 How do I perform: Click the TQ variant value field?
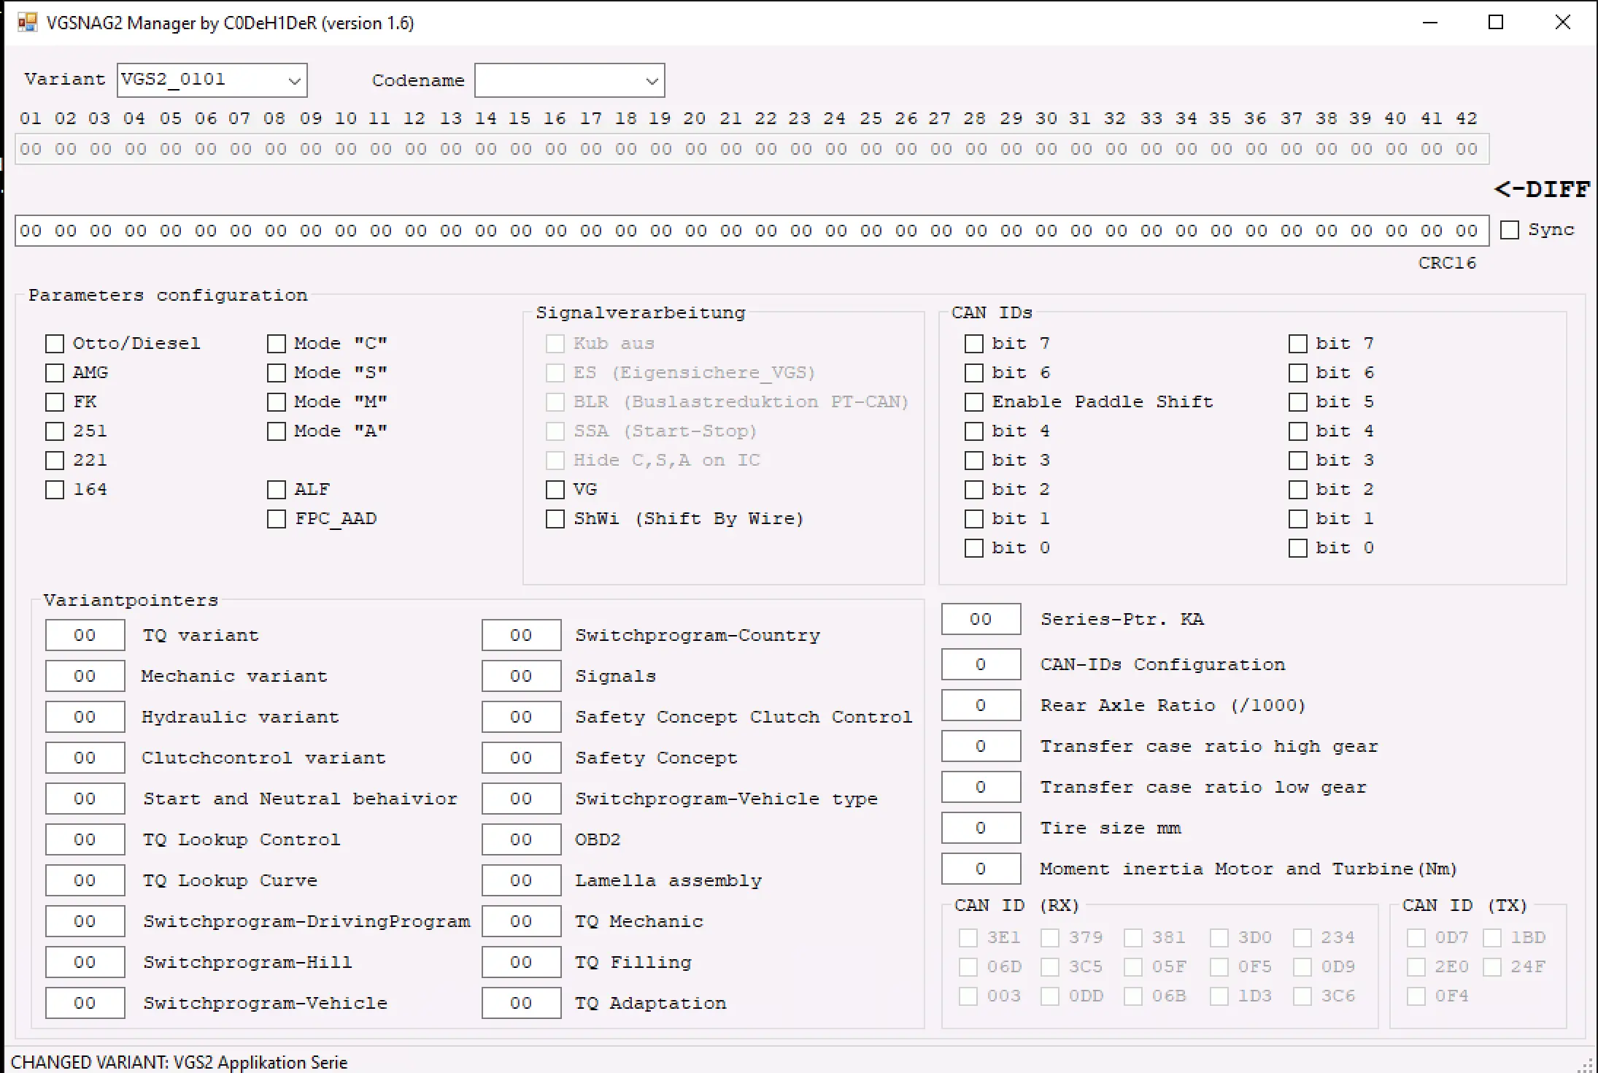(x=85, y=635)
